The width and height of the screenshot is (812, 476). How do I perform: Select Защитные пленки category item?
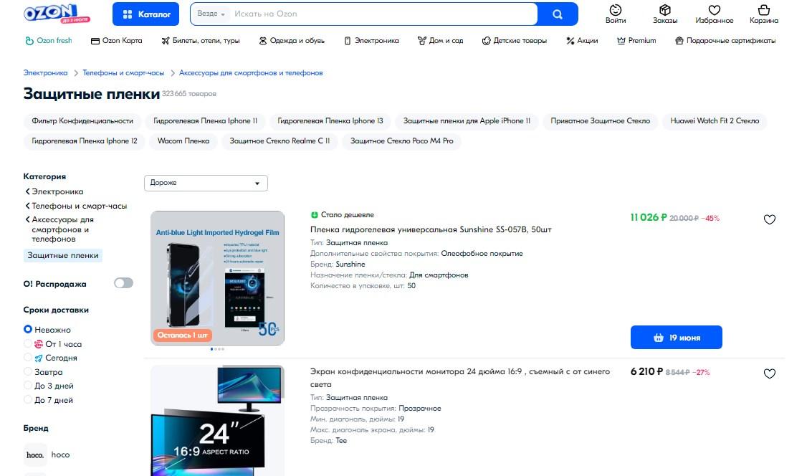[62, 255]
